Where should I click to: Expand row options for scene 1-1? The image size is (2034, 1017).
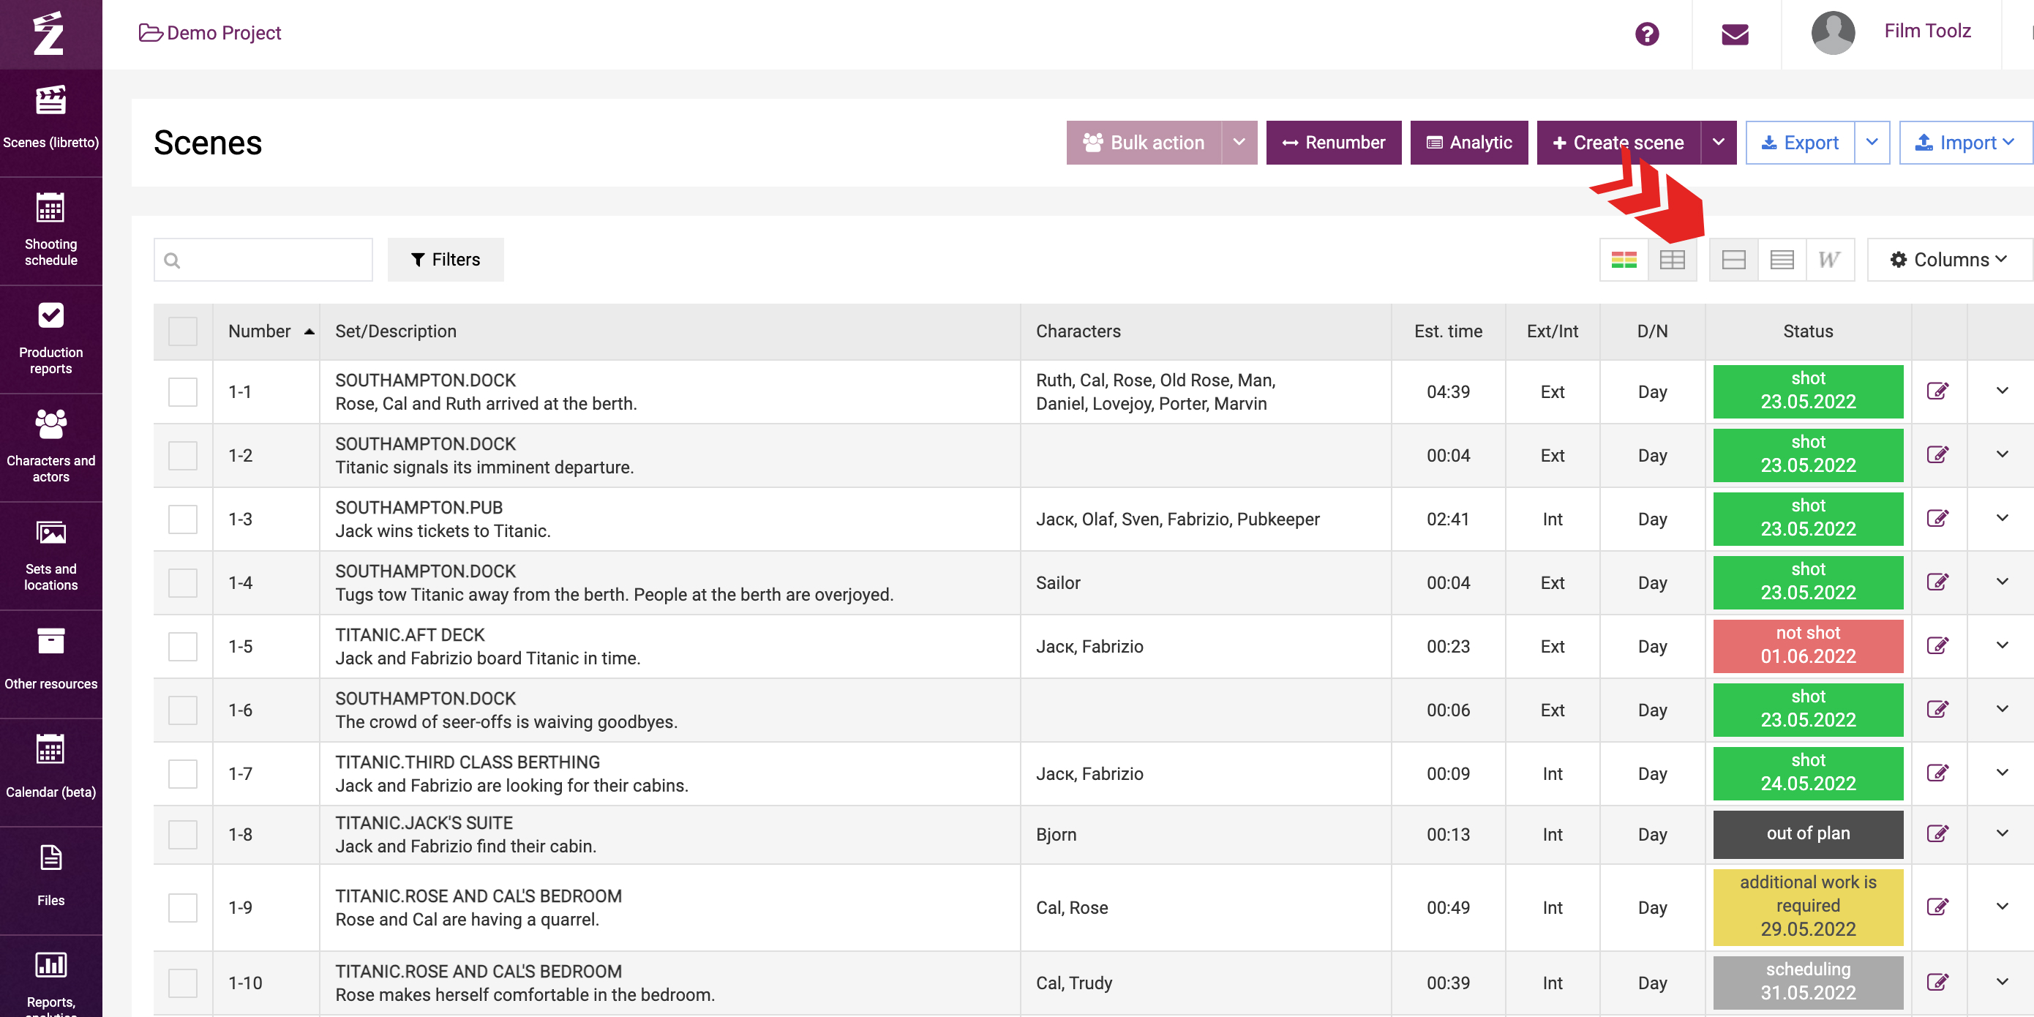click(x=2003, y=391)
